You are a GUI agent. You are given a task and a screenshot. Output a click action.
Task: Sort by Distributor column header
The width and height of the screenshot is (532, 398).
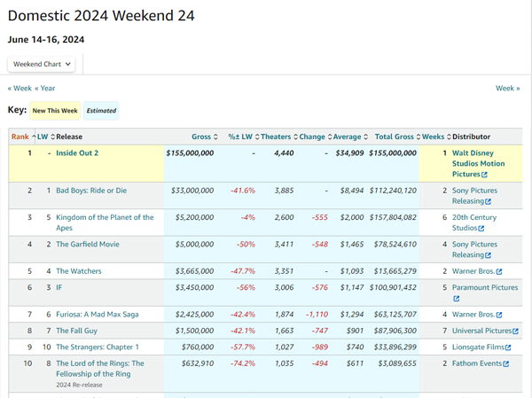pos(472,137)
